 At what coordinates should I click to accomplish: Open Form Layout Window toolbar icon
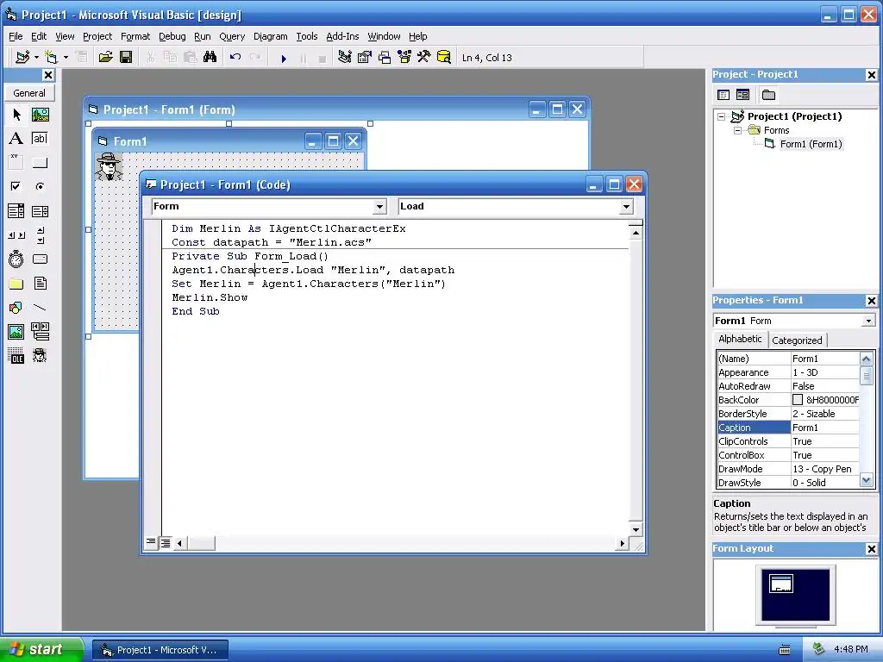(x=385, y=58)
